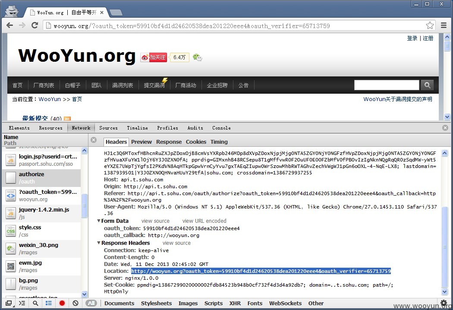Image resolution: width=453 pixels, height=310 pixels.
Task: Close the WooYun.org browser tab
Action: [x=102, y=13]
